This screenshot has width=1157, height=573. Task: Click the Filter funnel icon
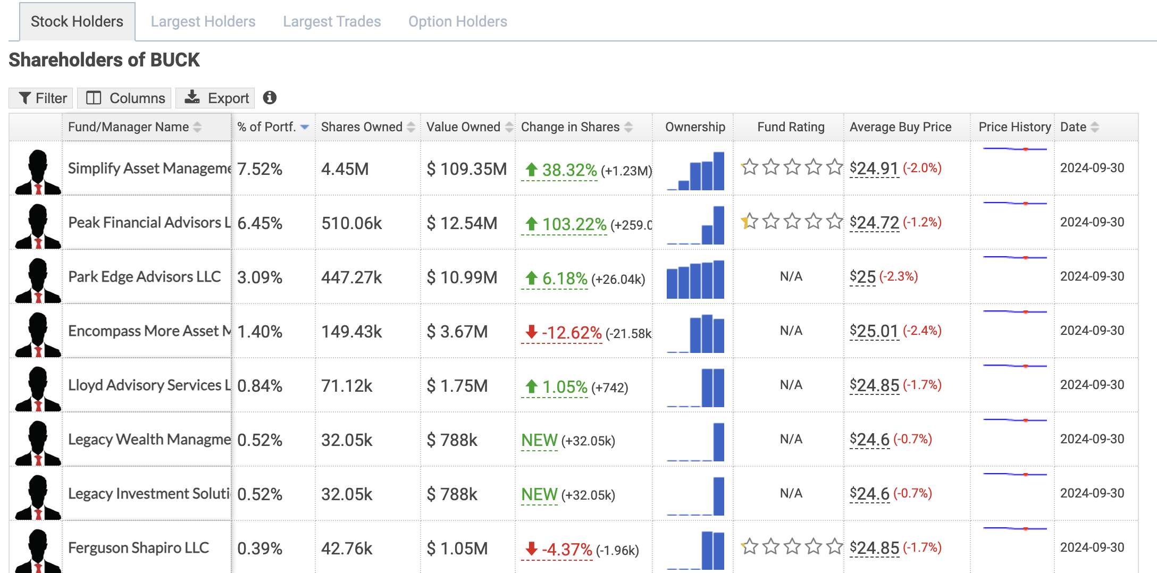(25, 97)
